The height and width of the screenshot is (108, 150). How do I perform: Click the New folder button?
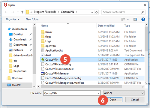(32, 19)
